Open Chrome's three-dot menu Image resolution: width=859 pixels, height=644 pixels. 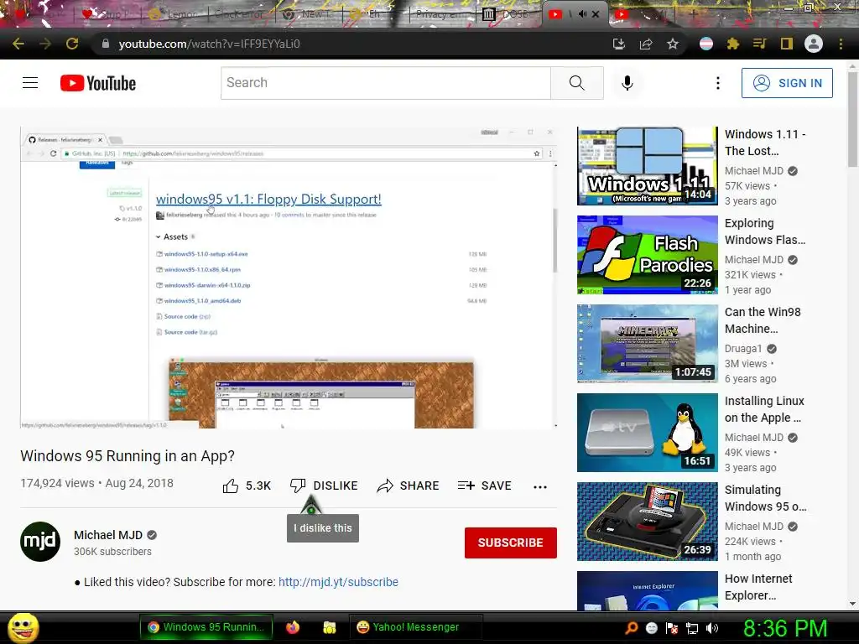[x=841, y=44]
